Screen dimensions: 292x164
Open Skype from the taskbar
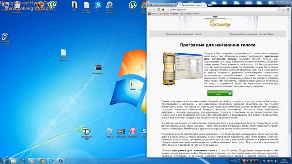51,161
